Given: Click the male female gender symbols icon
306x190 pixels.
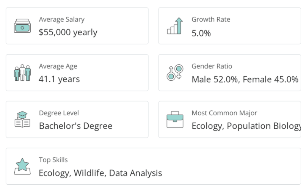Looking at the screenshot, I should pos(175,72).
